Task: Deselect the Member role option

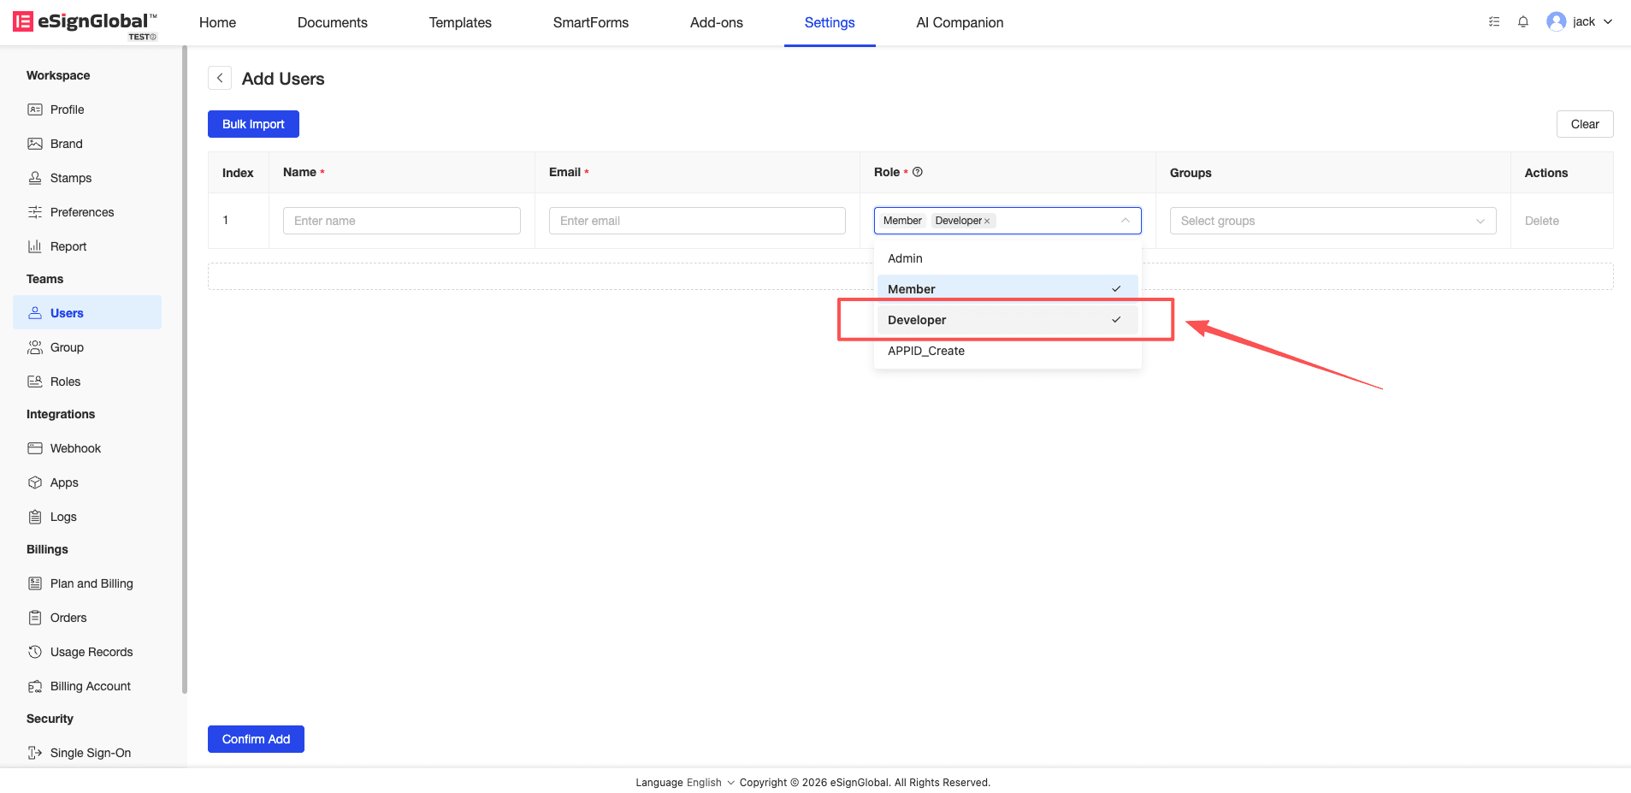Action: coord(1008,289)
